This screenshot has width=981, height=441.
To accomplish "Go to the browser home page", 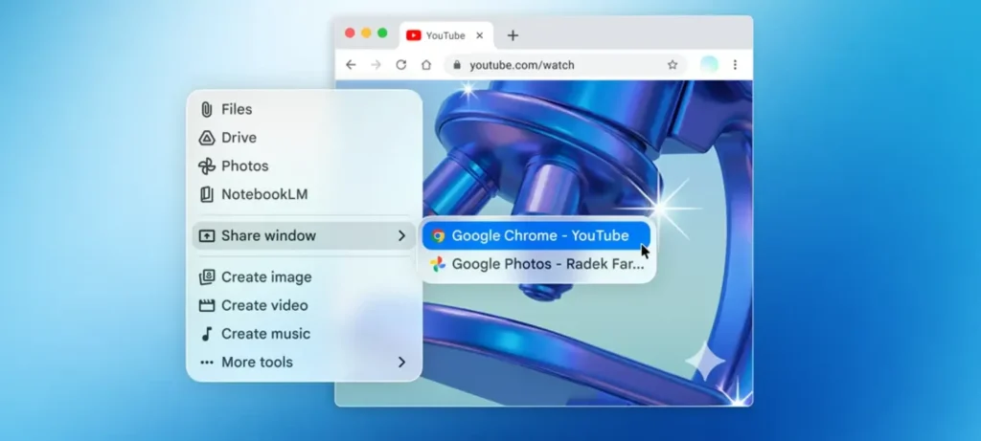I will [426, 65].
